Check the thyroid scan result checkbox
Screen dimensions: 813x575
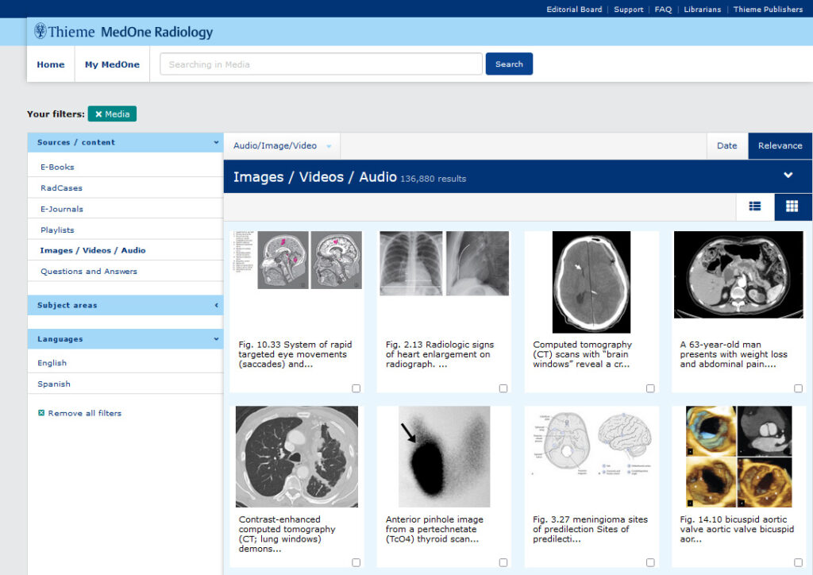point(503,562)
